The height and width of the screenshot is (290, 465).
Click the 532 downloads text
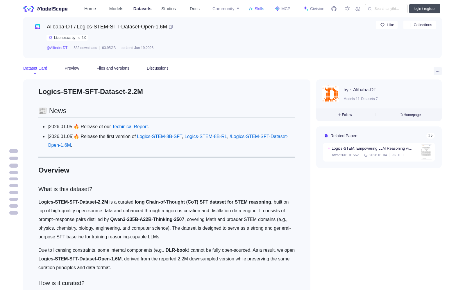[85, 48]
